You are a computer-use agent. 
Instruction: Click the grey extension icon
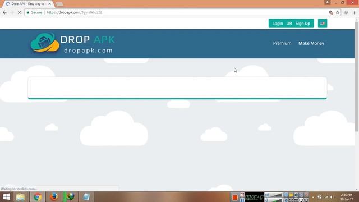tap(346, 12)
